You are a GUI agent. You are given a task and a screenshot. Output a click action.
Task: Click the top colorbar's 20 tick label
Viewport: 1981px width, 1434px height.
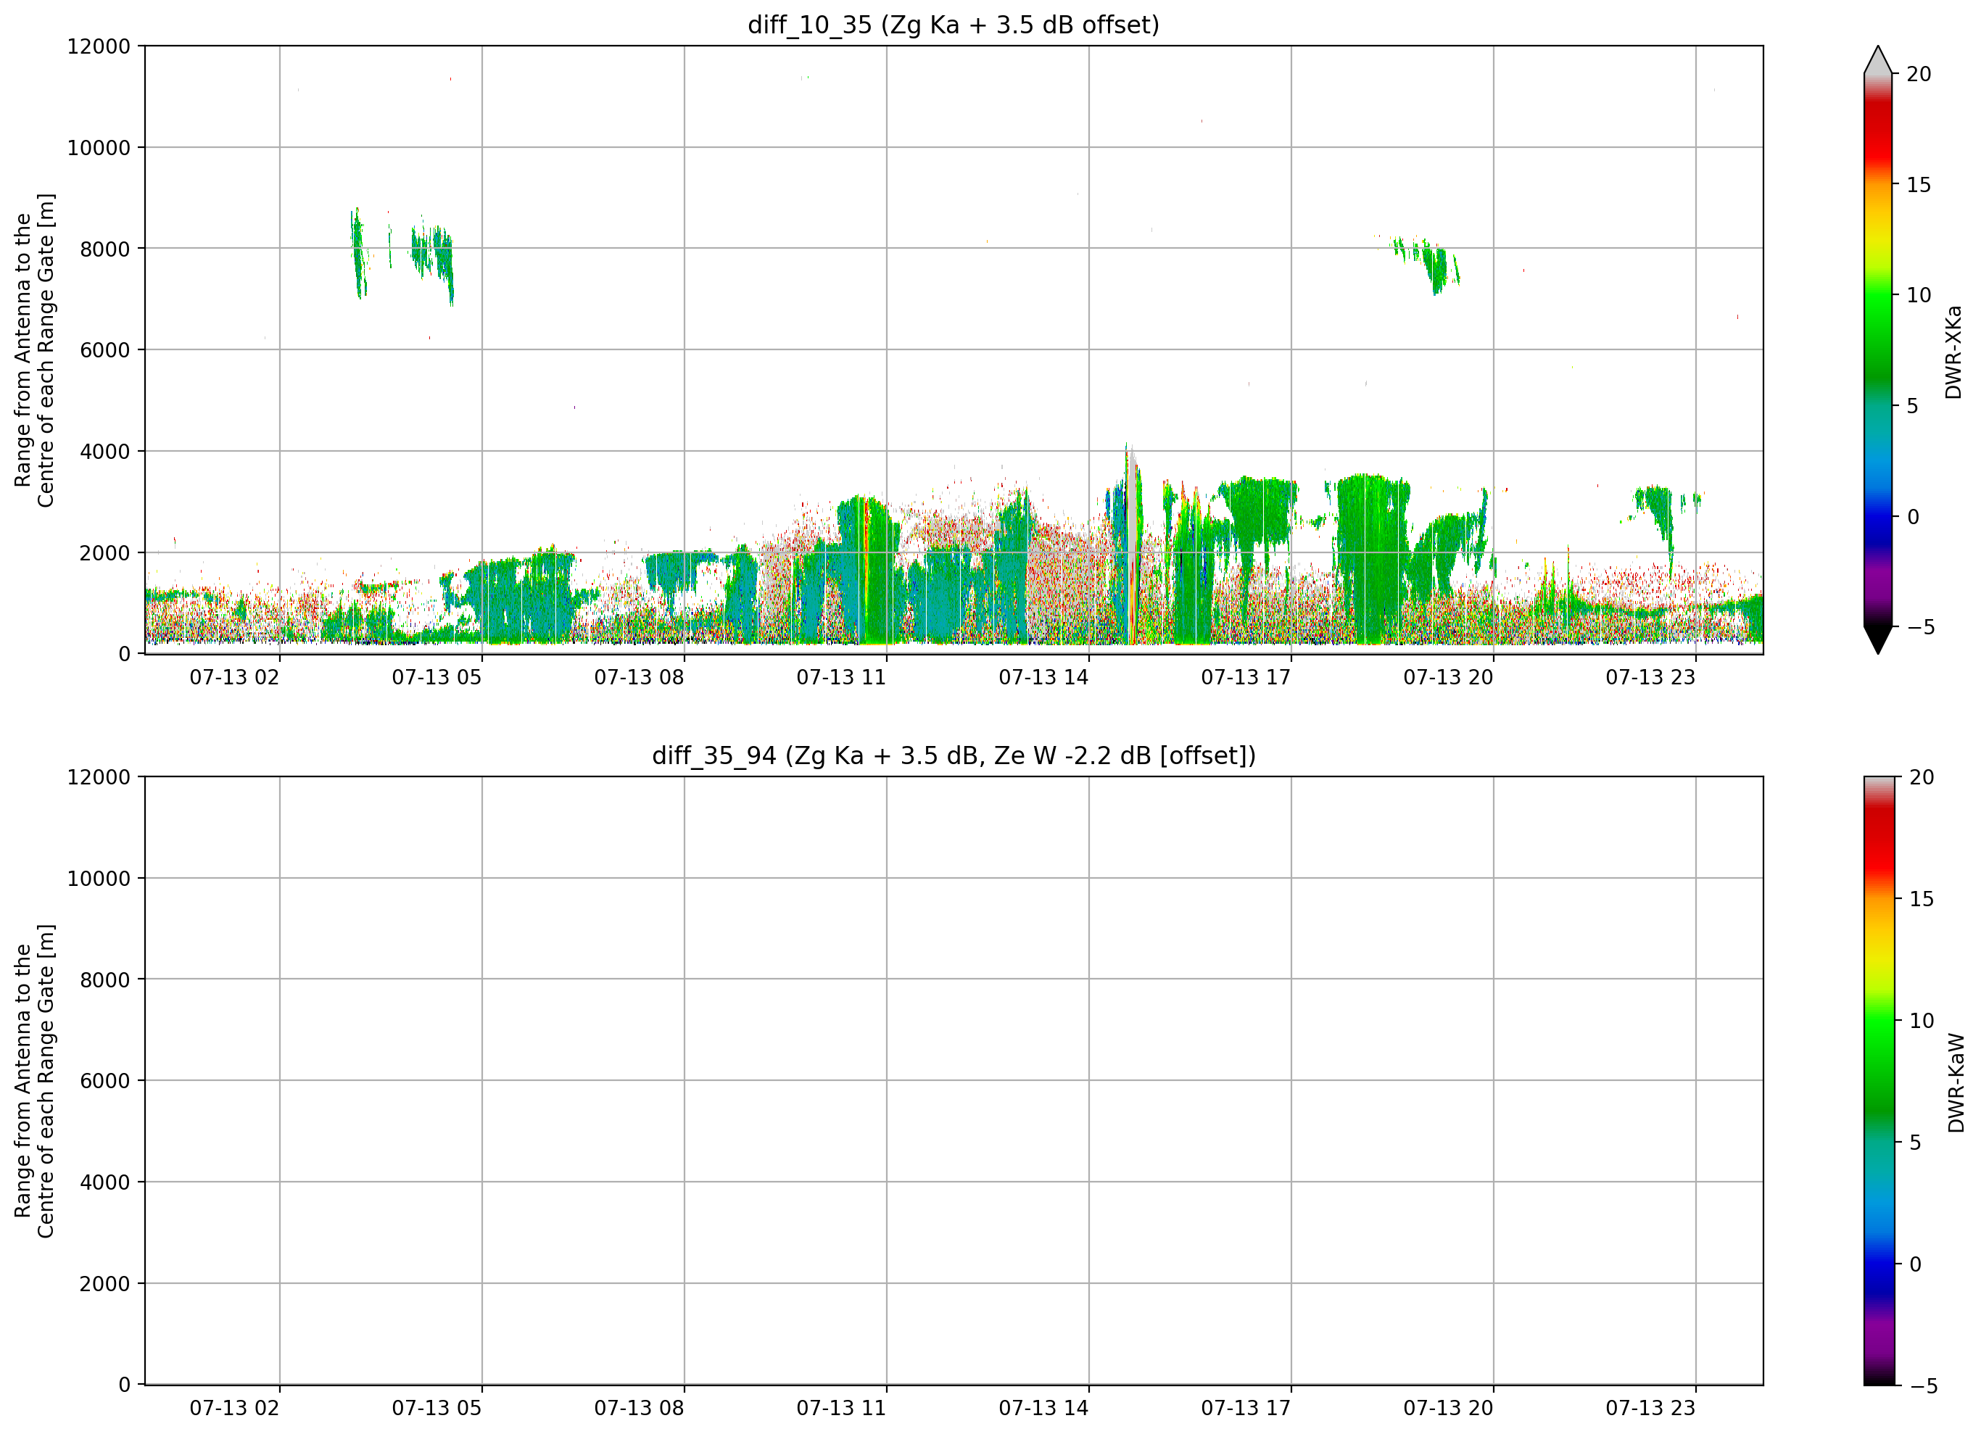tap(1918, 74)
